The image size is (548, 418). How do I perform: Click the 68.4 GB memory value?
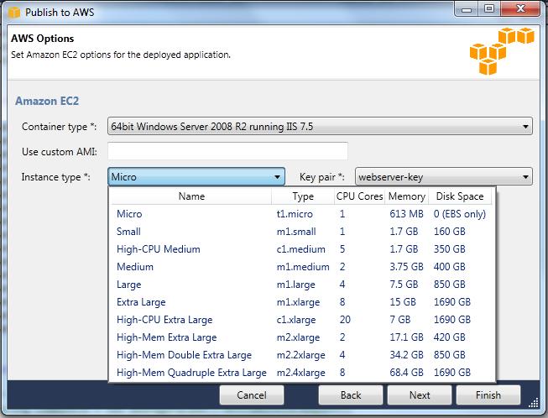click(406, 373)
